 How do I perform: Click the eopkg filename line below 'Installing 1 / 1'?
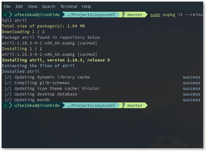(50, 55)
